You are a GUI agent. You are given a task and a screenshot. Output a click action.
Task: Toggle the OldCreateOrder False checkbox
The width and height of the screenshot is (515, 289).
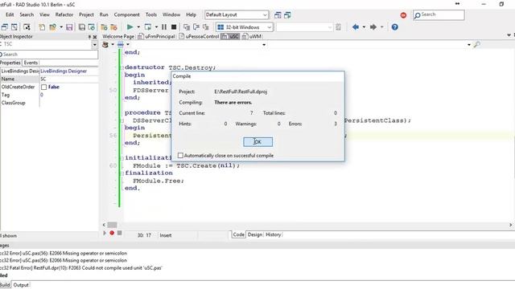click(x=43, y=87)
